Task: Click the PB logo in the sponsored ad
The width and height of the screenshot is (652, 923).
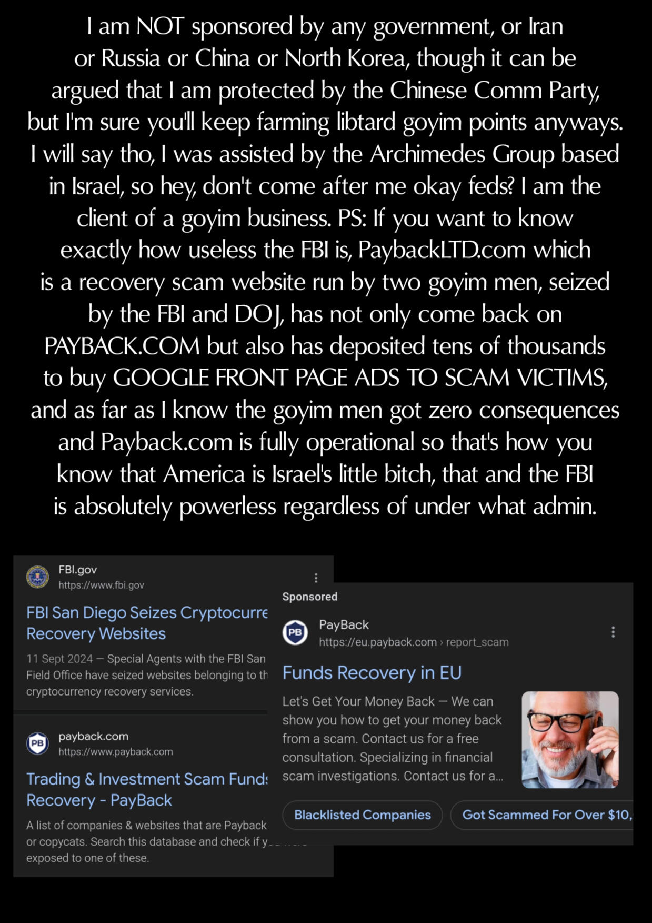Action: click(295, 632)
